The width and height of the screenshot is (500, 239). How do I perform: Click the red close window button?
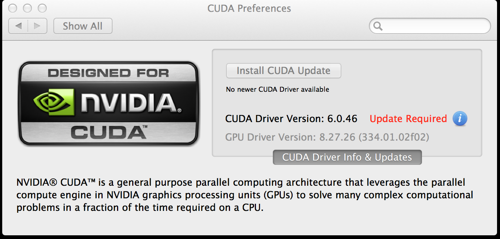point(11,8)
